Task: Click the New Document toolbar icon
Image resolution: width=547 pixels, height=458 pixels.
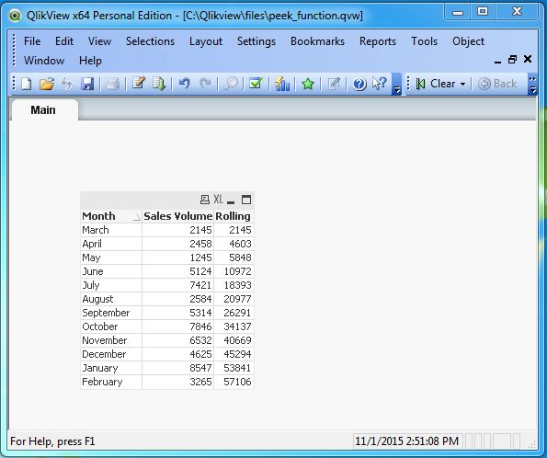Action: click(27, 84)
